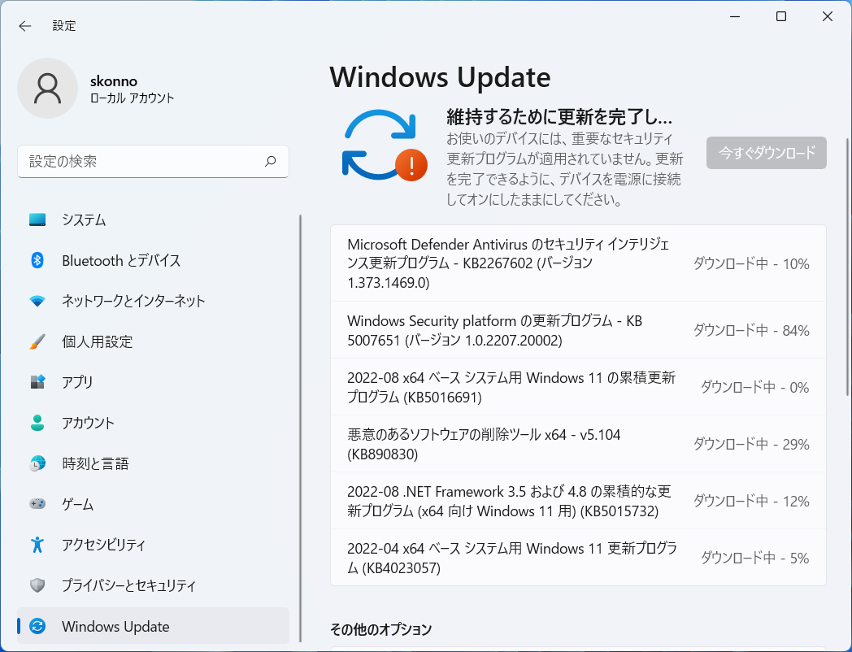852x652 pixels.
Task: Click the accessibility figure icon
Action: coord(37,545)
